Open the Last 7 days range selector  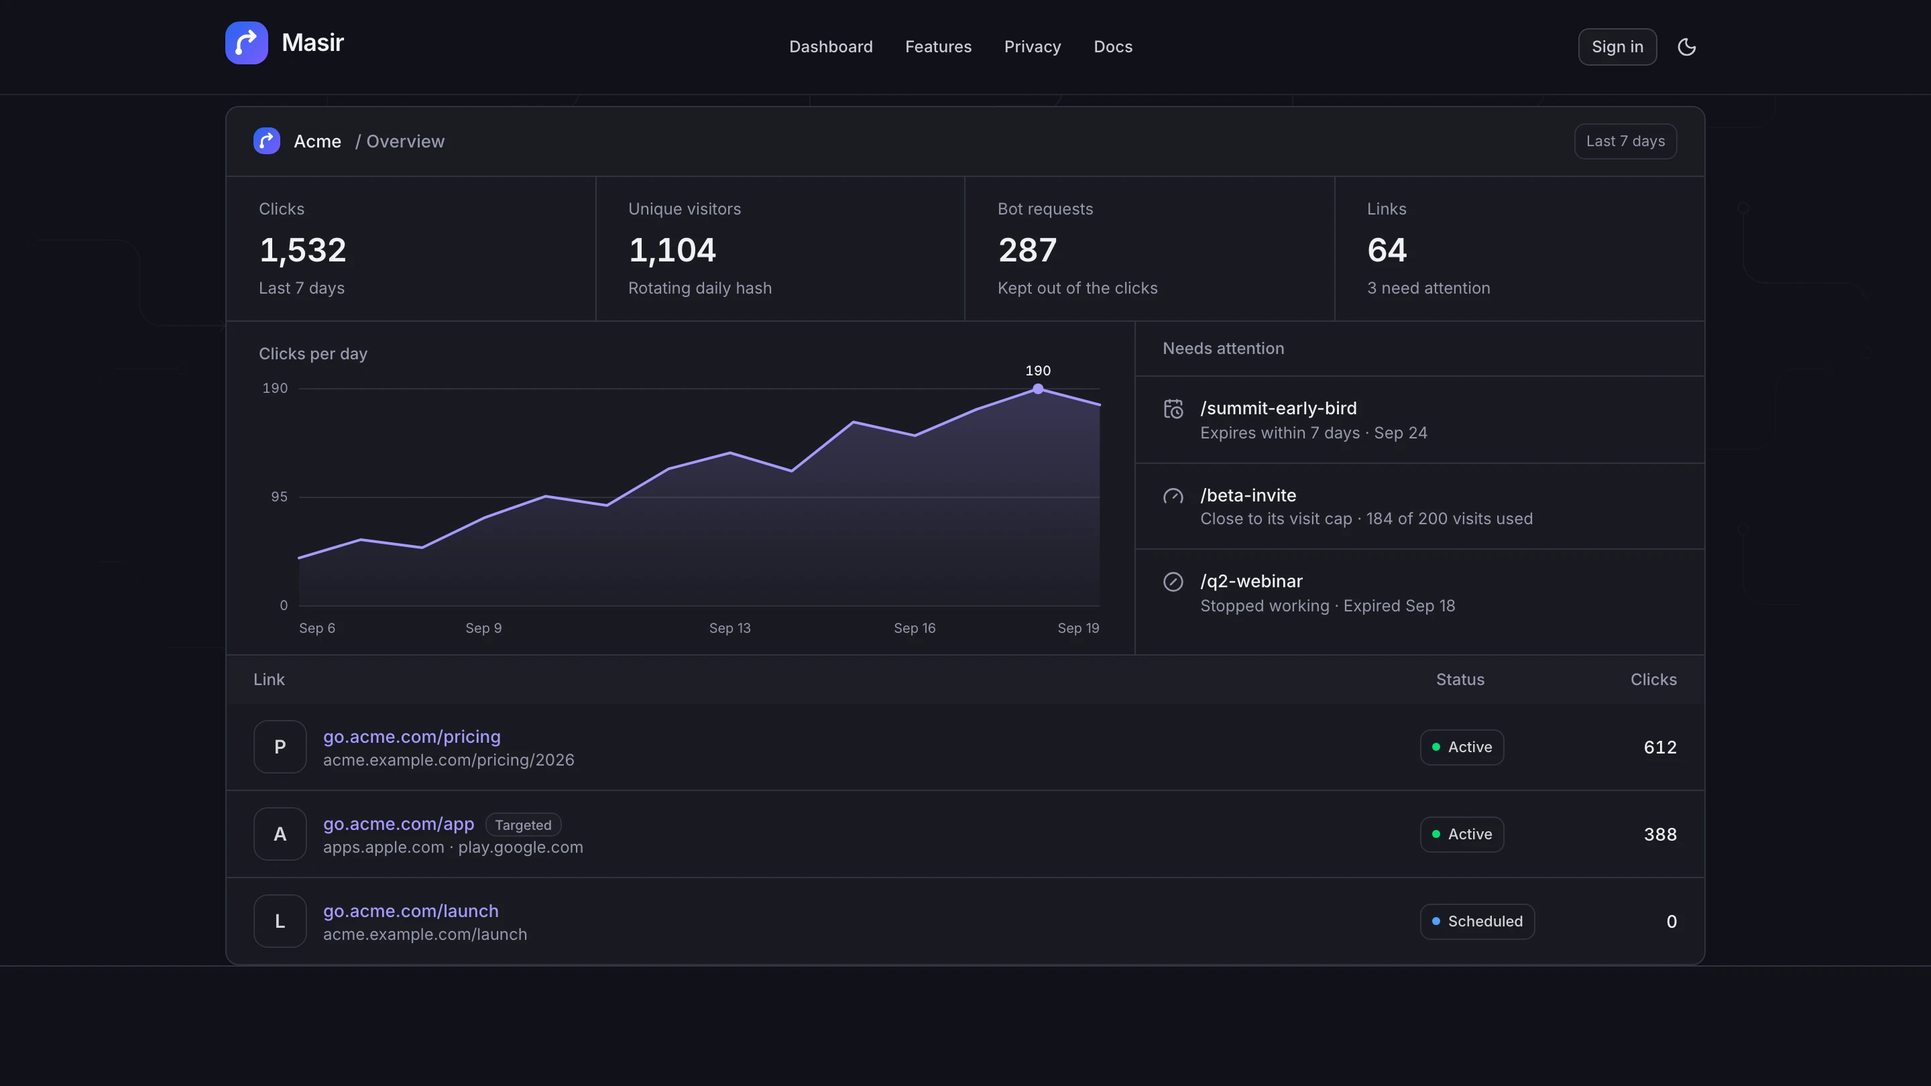point(1625,141)
